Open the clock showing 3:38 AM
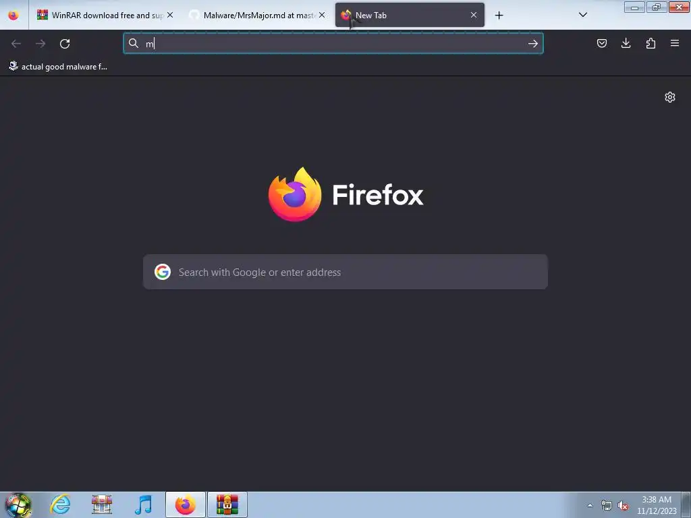The width and height of the screenshot is (691, 518). (x=656, y=505)
